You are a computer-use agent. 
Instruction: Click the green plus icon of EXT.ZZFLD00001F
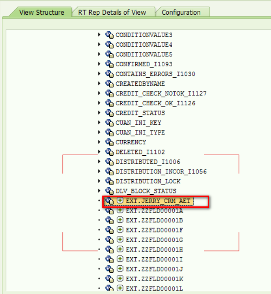(120, 230)
